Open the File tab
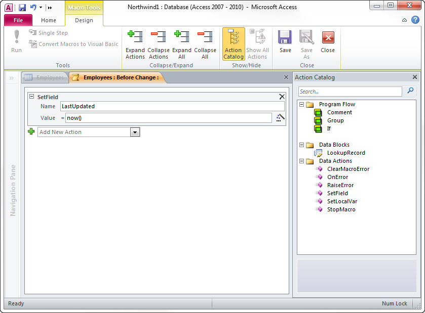 point(18,20)
